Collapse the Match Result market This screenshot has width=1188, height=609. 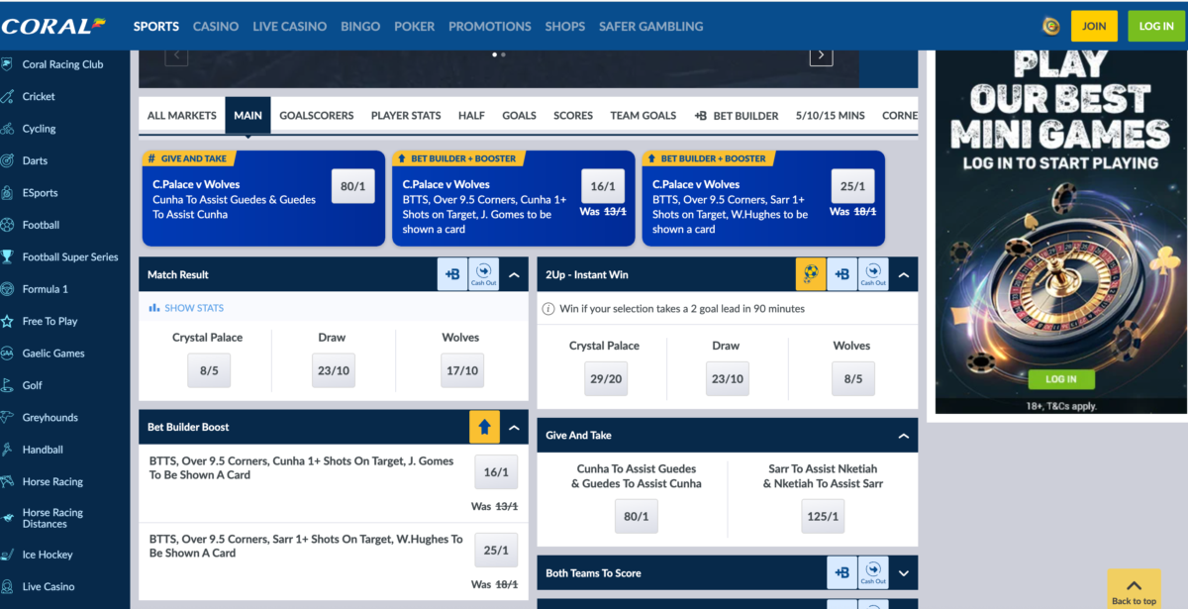pos(514,275)
